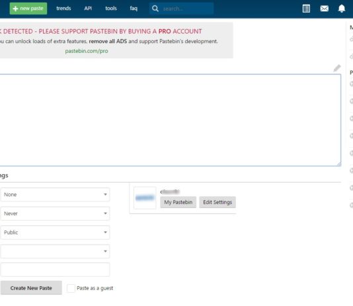
Task: Open the paste expiration Never dropdown
Action: (55, 213)
